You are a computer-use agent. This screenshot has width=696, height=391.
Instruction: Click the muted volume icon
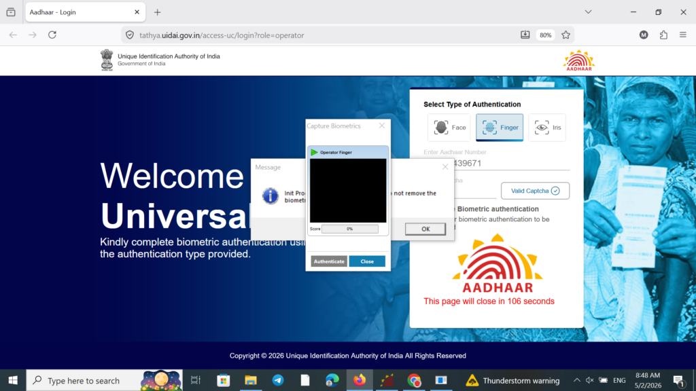tap(589, 380)
